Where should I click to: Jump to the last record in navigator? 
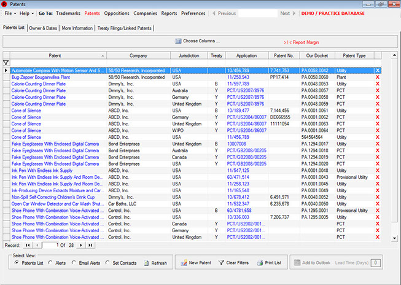pos(91,245)
